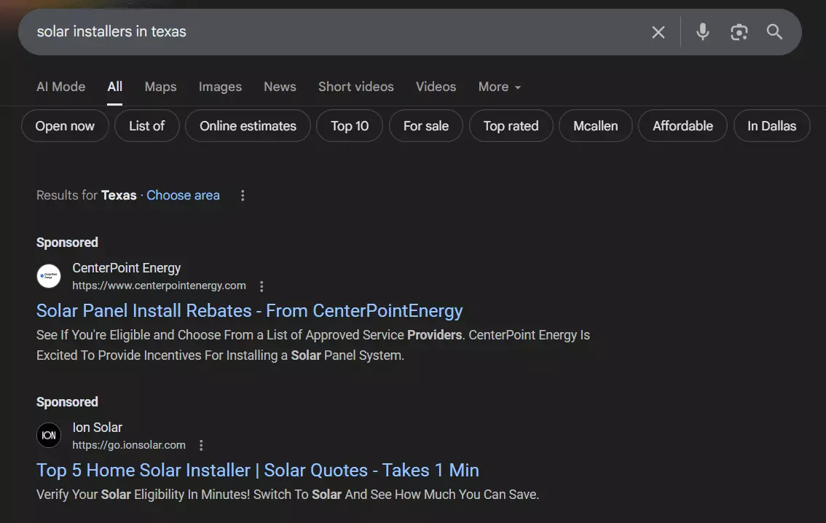Click the CenterPoint Energy ad description text
The height and width of the screenshot is (523, 826).
coord(313,345)
